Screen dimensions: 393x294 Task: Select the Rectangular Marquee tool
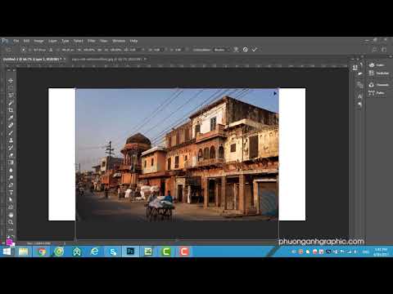click(11, 88)
